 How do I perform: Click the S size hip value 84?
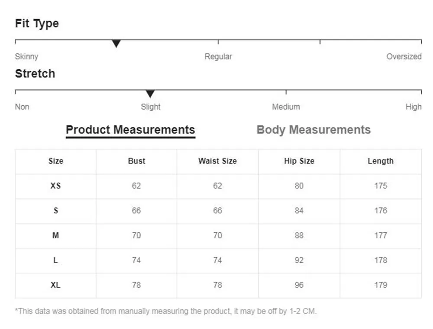299,211
